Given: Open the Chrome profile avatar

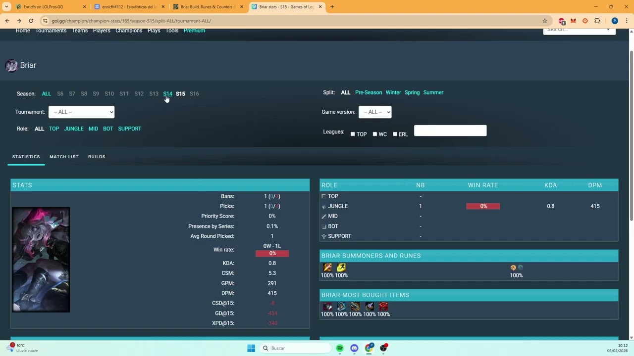Looking at the screenshot, I should coord(615,21).
